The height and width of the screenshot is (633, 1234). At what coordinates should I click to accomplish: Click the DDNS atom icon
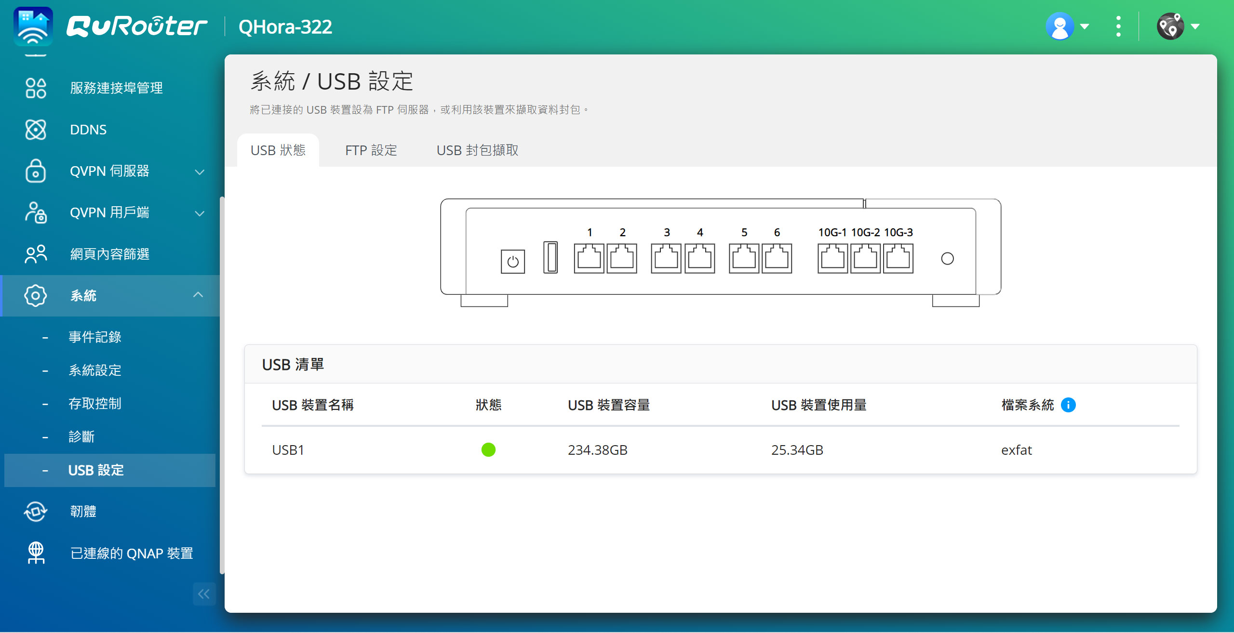click(x=36, y=130)
